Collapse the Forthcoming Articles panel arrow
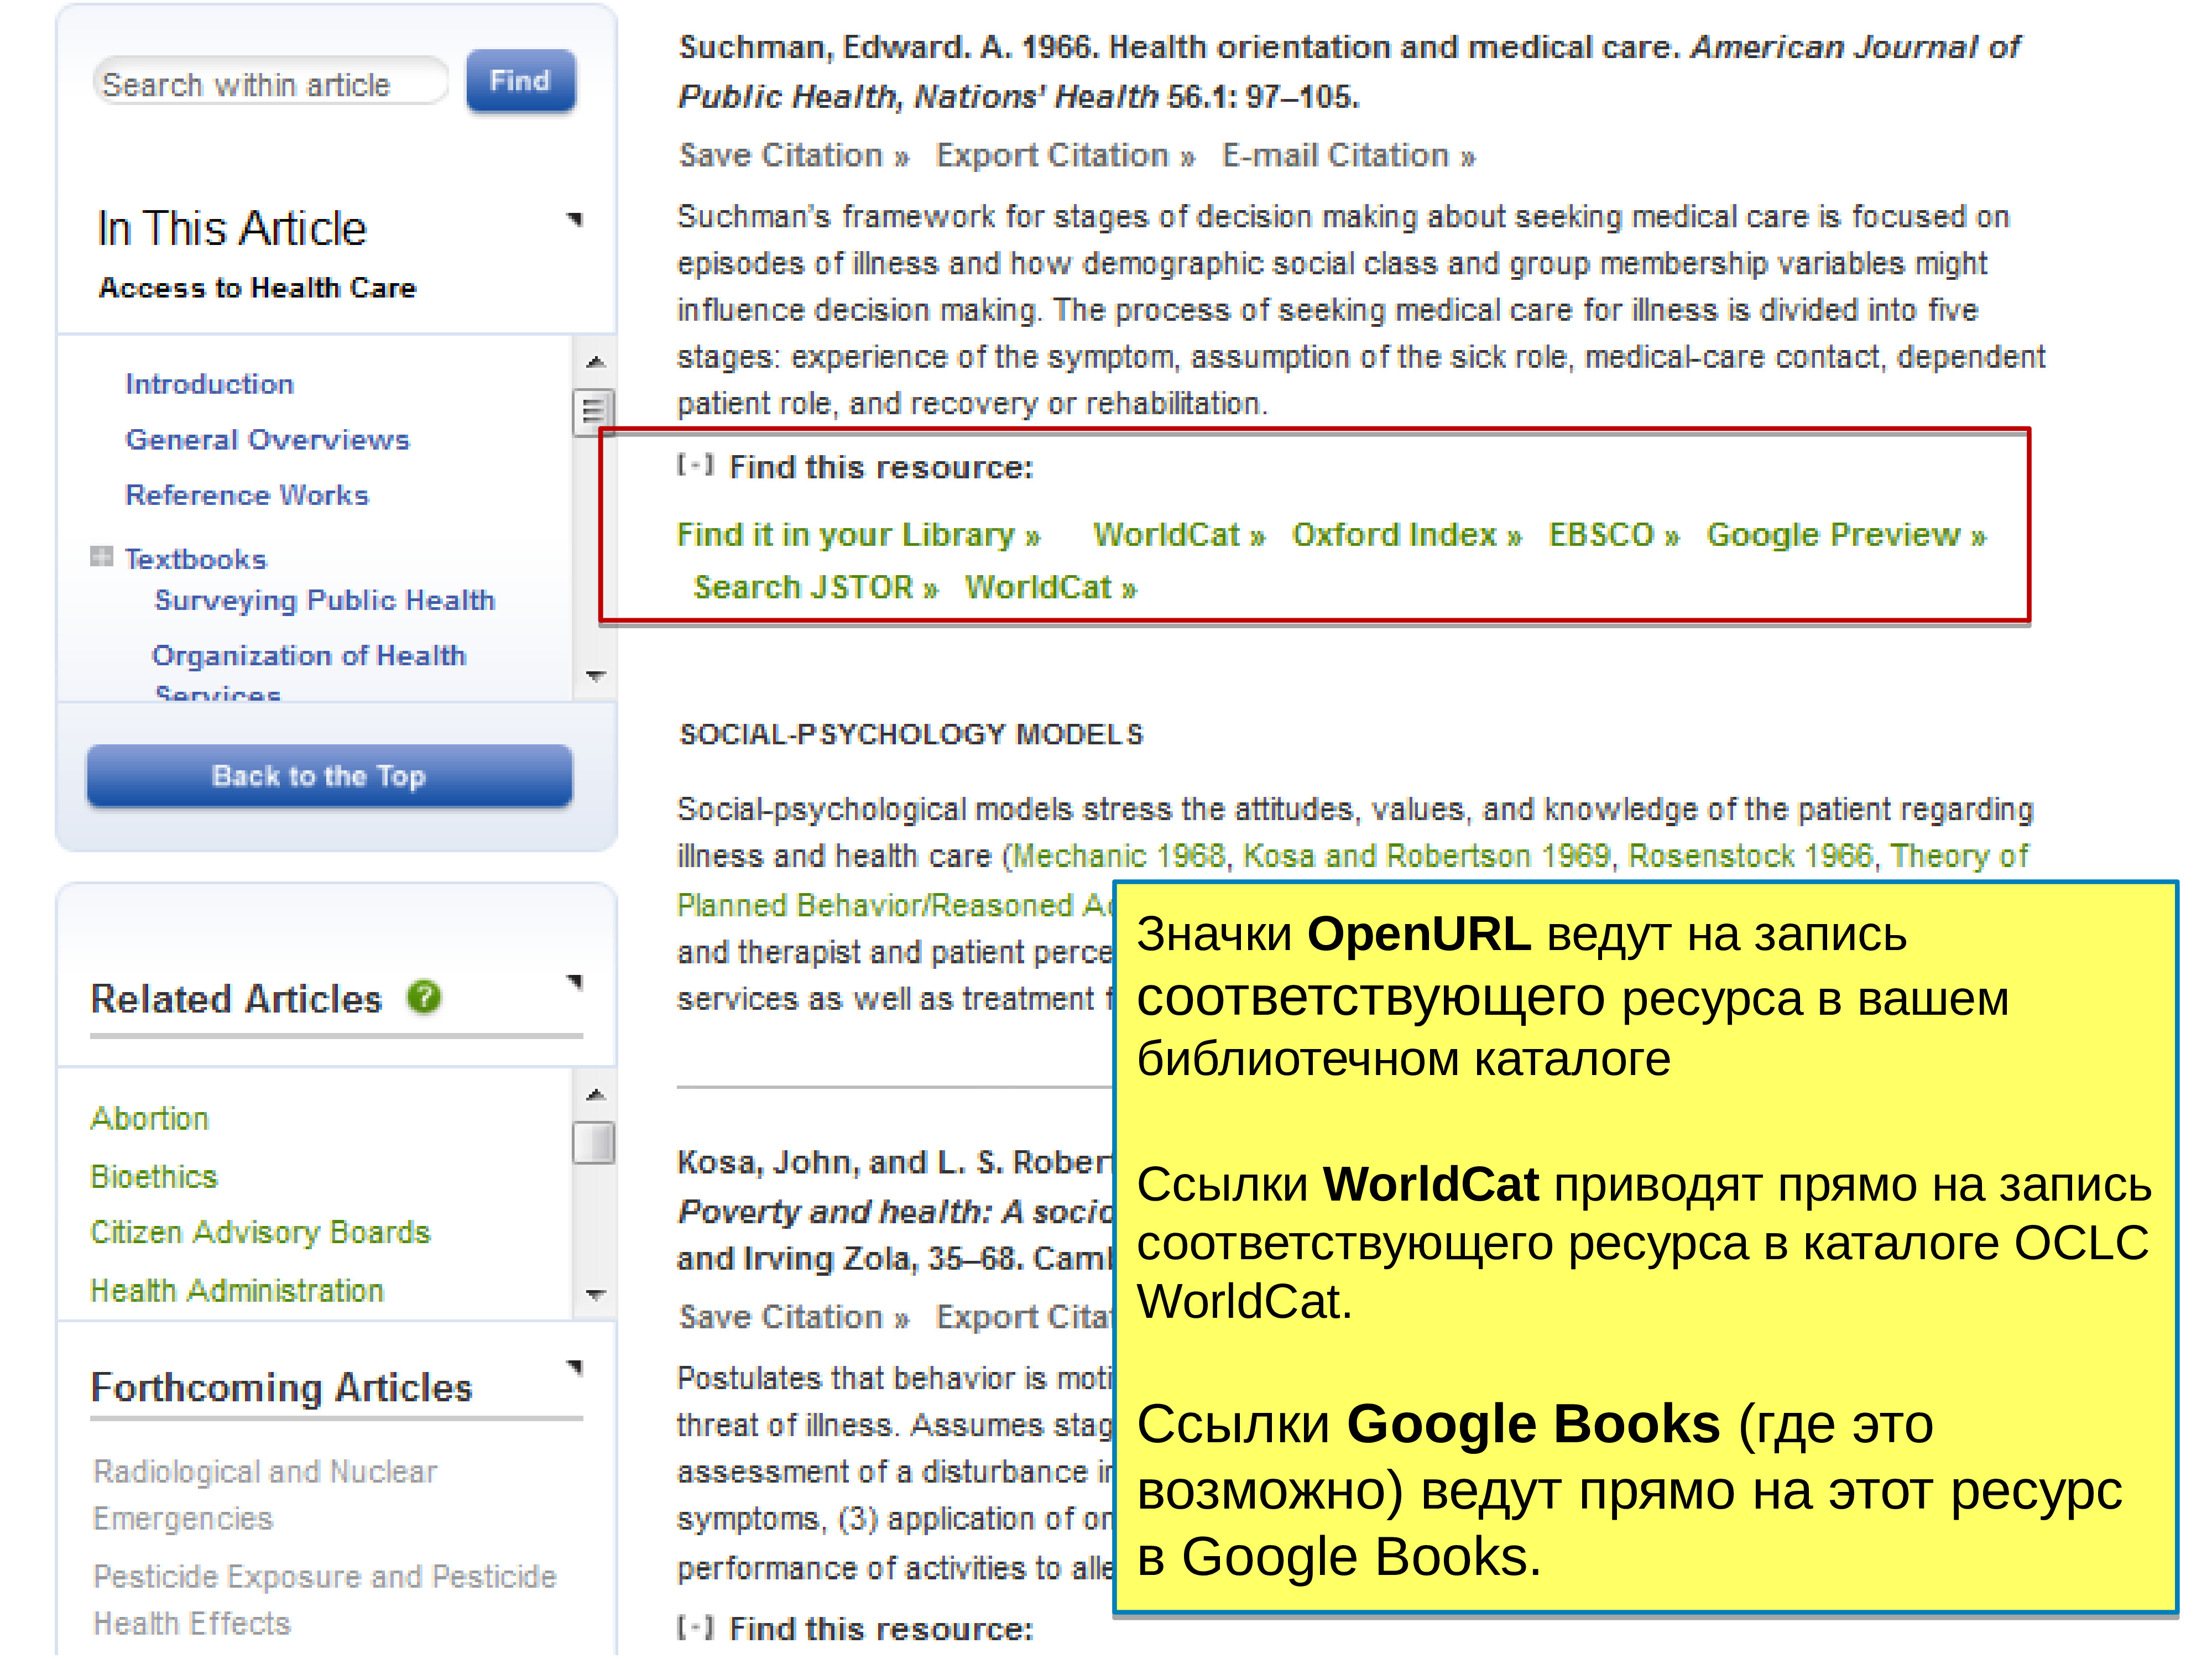2212x1659 pixels. tap(575, 1367)
